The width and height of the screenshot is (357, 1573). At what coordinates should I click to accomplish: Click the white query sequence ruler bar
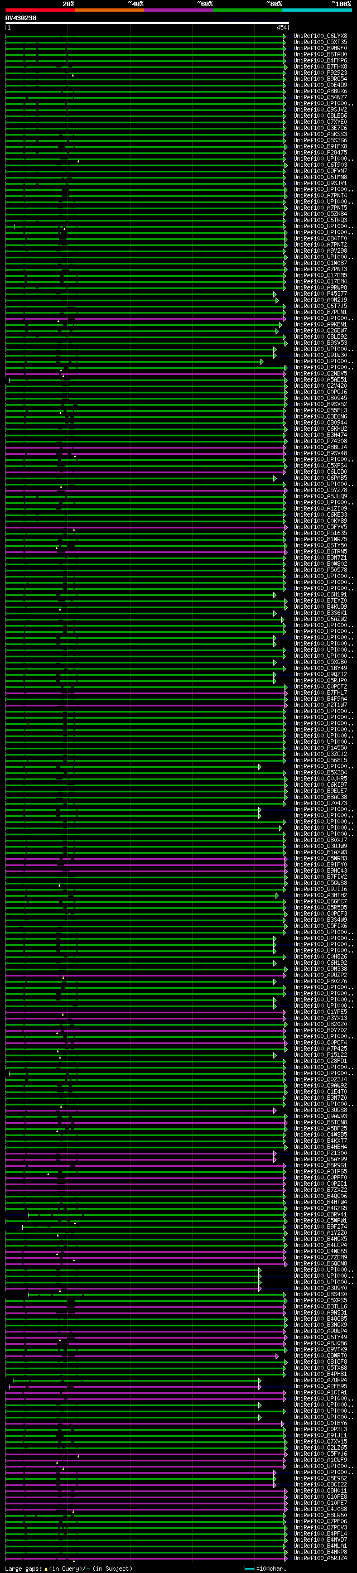(147, 22)
